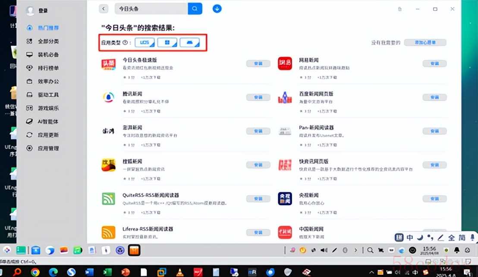Install 澎湃新闻
The image size is (478, 277).
click(x=258, y=131)
